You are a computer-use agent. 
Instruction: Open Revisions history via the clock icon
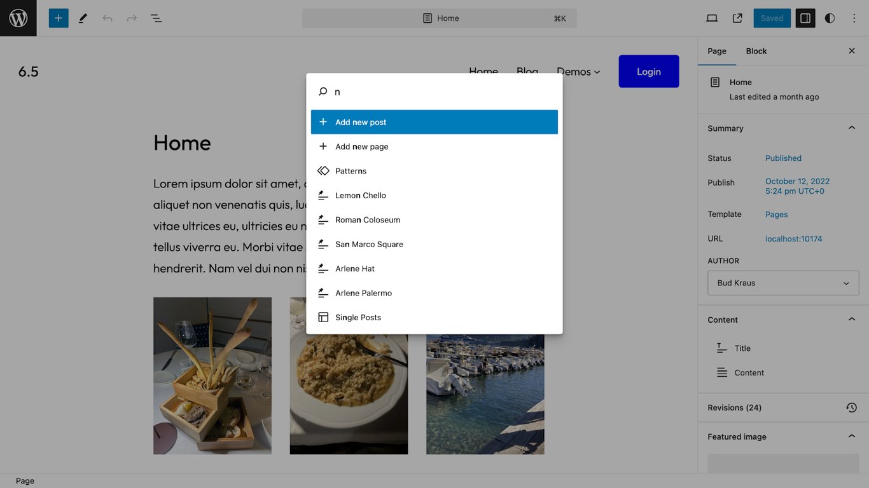click(x=851, y=407)
